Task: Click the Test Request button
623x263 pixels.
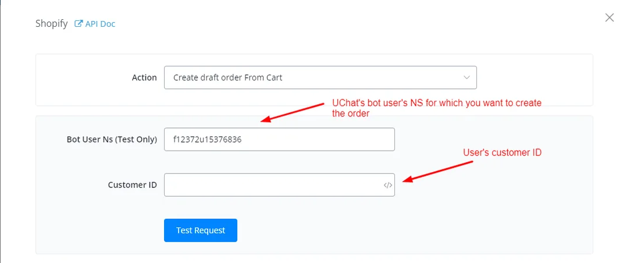Action: 201,230
